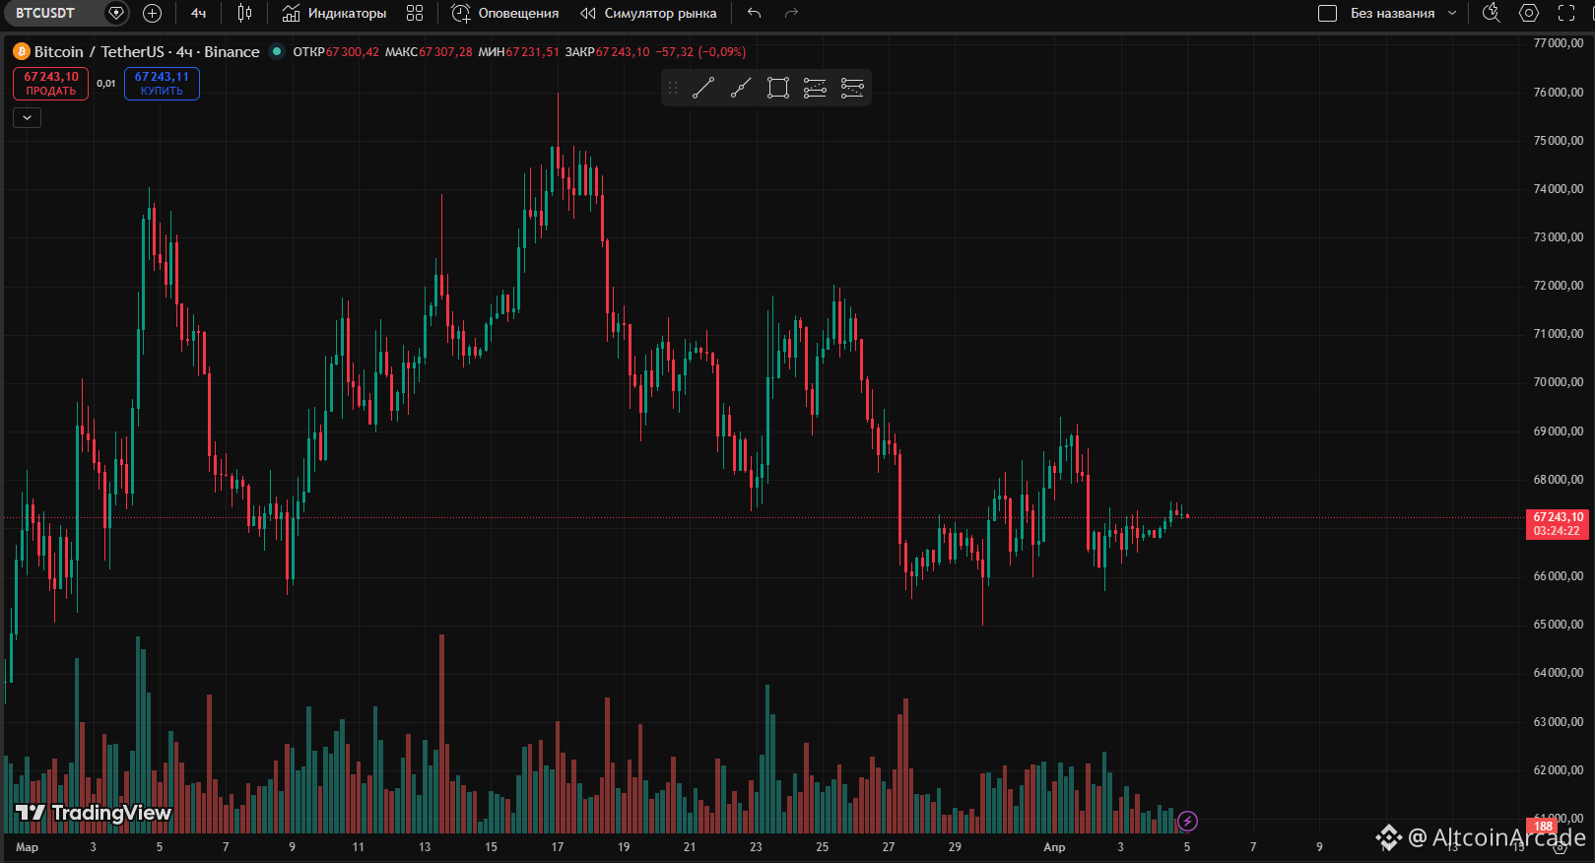The height and width of the screenshot is (863, 1595).
Task: Redo the last chart action
Action: (791, 13)
